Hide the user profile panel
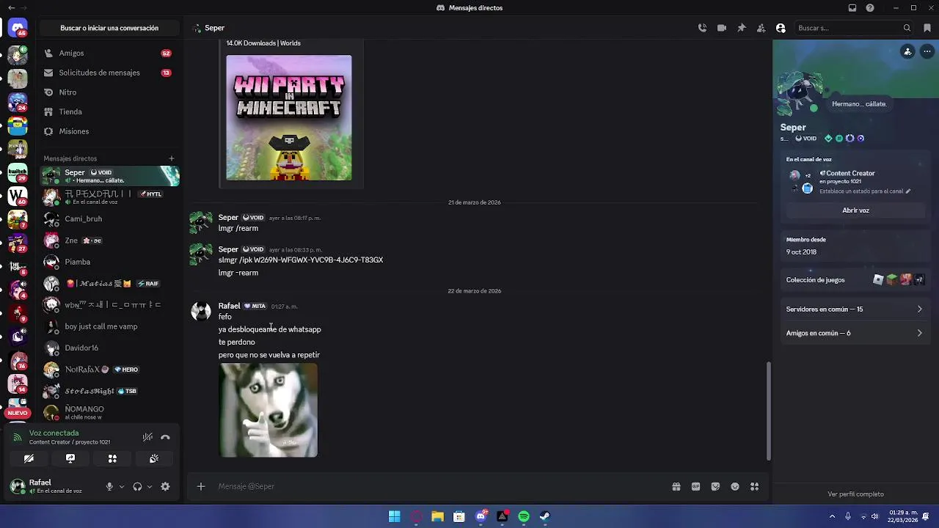This screenshot has width=939, height=528. [781, 28]
